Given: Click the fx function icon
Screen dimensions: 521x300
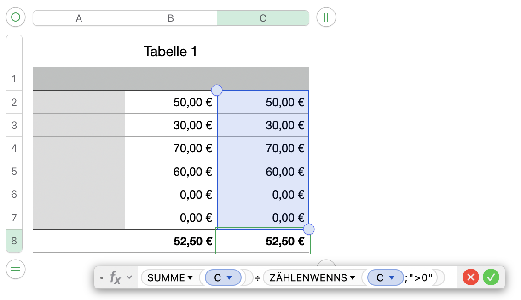Looking at the screenshot, I should click(115, 277).
